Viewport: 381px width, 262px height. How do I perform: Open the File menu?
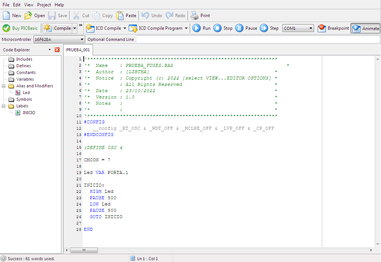point(6,5)
